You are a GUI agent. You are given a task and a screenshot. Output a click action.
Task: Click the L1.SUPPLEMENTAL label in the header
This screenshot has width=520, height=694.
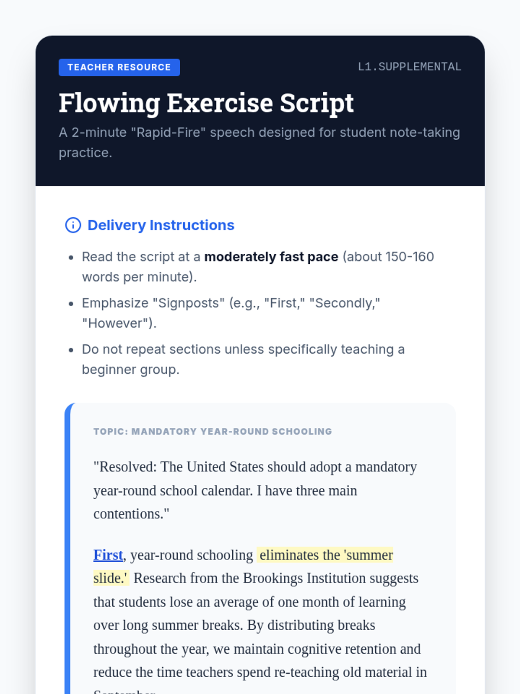tap(409, 67)
